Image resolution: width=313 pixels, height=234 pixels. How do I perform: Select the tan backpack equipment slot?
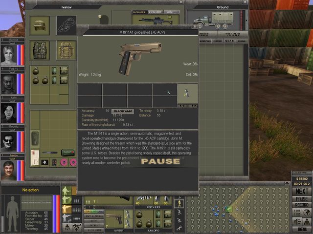[67, 50]
